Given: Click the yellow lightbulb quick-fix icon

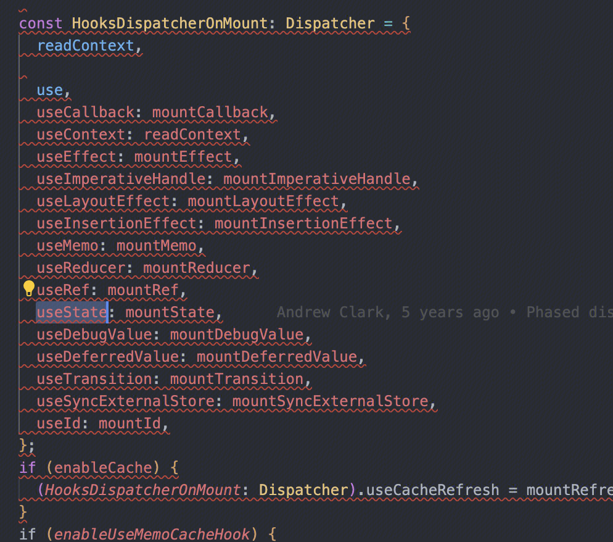Looking at the screenshot, I should (28, 289).
